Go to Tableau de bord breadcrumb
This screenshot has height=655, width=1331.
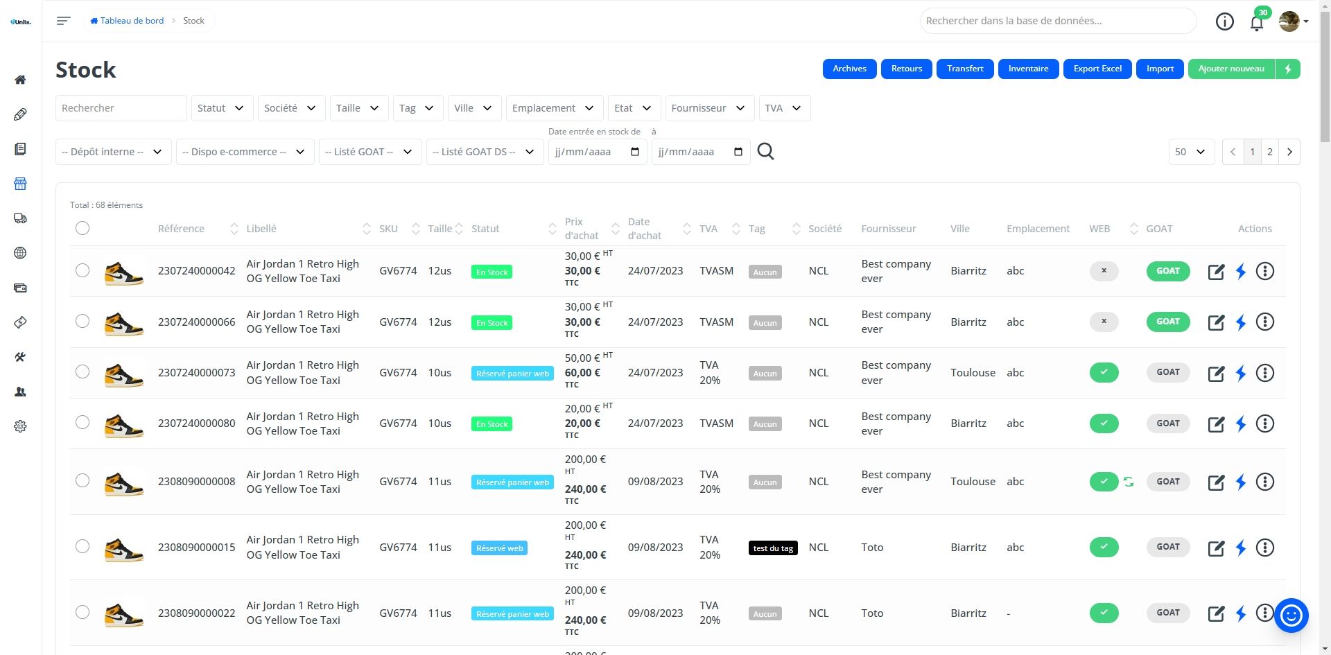(x=128, y=21)
